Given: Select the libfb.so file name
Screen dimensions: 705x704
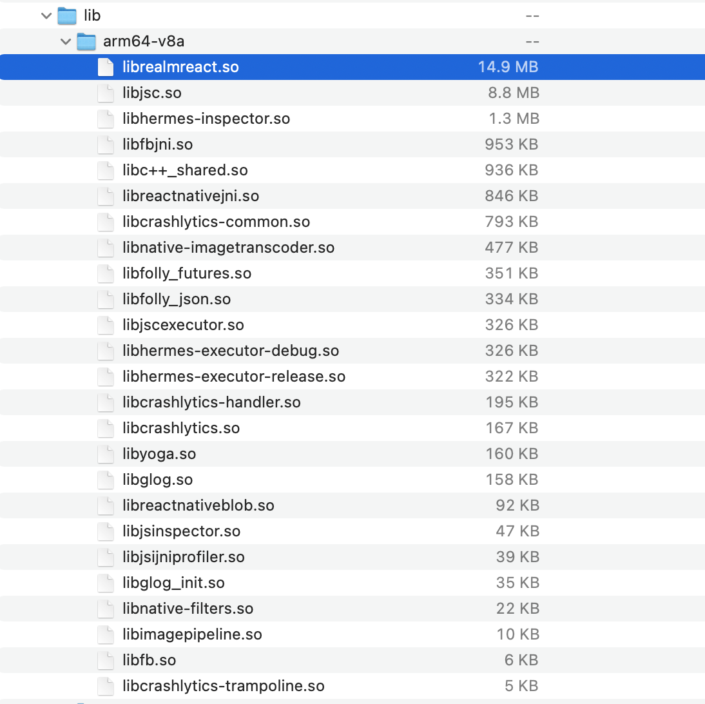Looking at the screenshot, I should point(150,660).
